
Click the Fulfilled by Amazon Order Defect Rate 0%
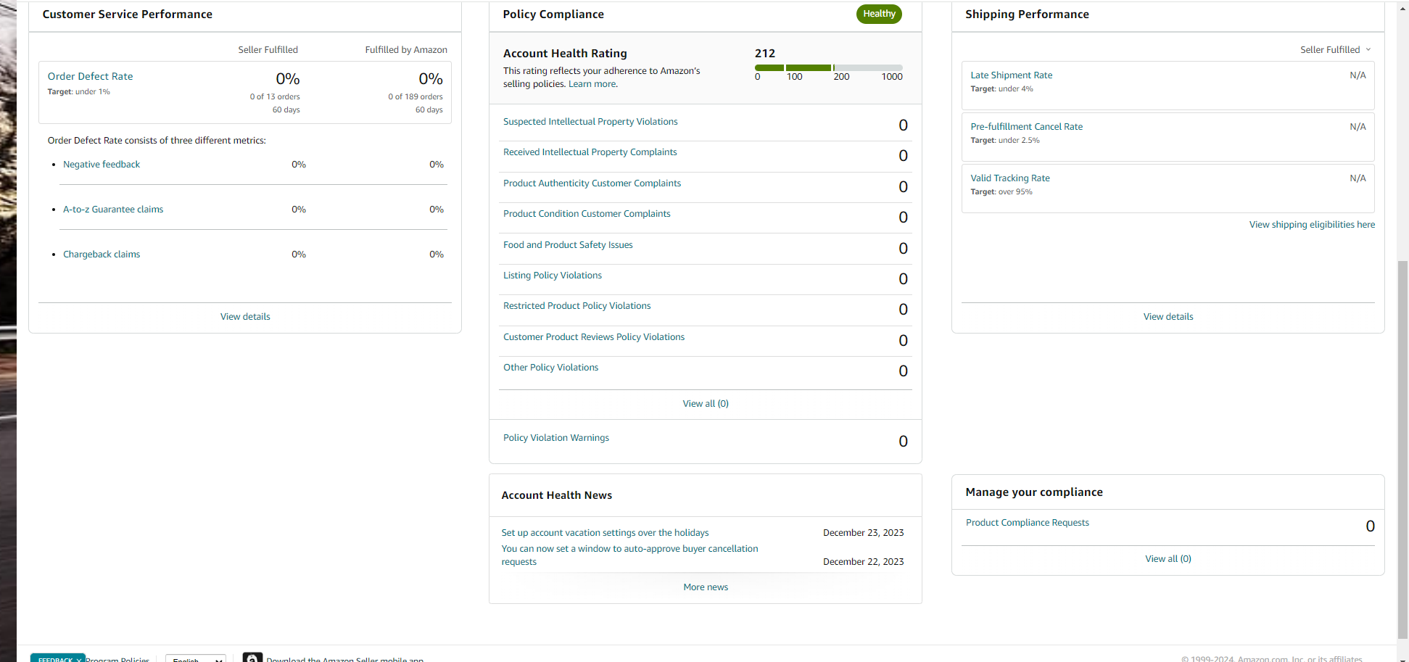431,79
